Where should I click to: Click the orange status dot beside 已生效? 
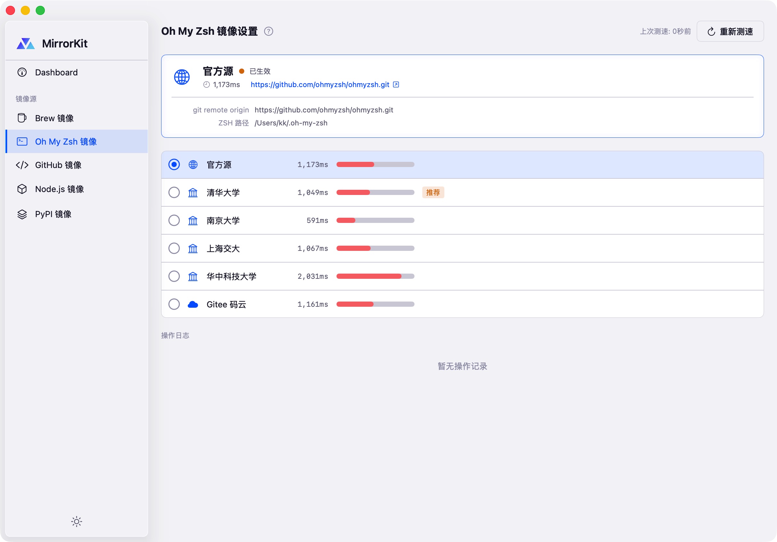(x=242, y=71)
